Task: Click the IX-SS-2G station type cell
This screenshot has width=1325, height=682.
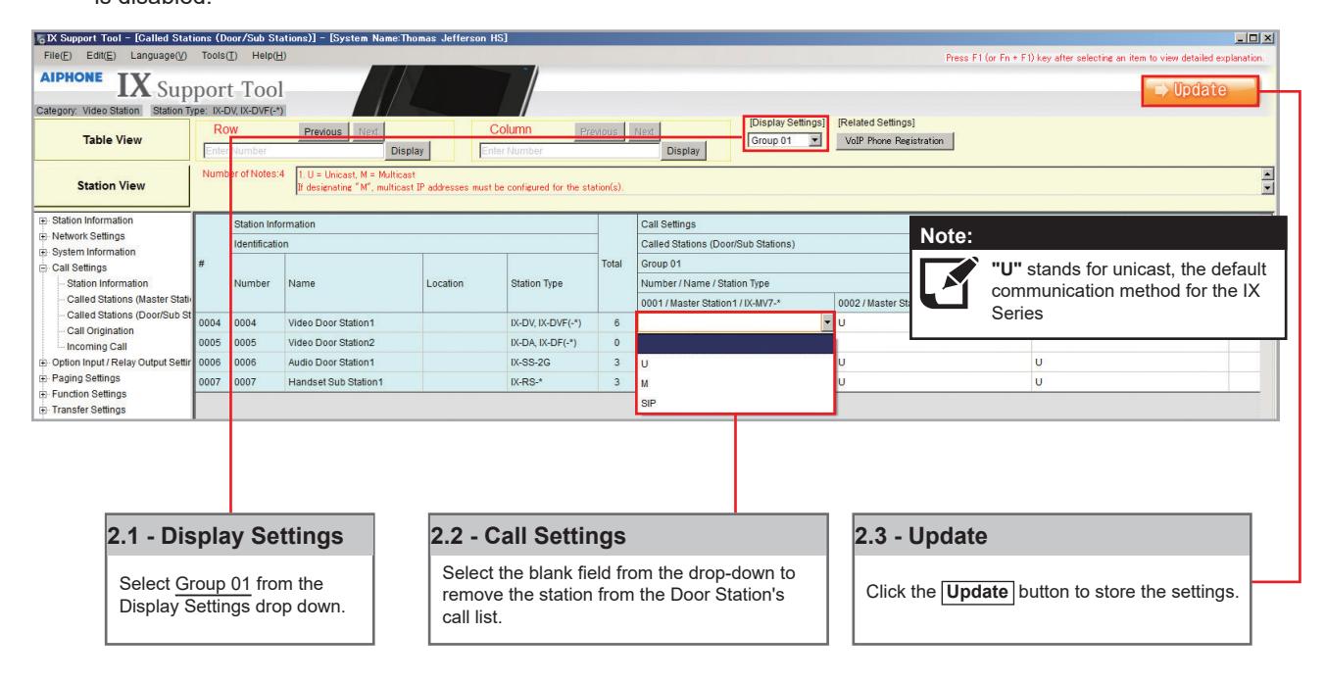Action: coord(552,364)
